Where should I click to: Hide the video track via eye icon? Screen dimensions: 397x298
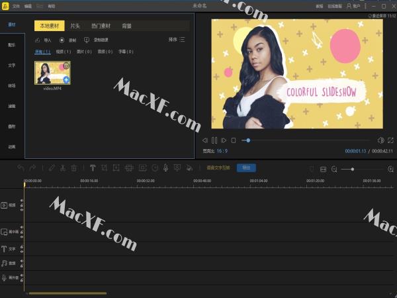pos(22,210)
